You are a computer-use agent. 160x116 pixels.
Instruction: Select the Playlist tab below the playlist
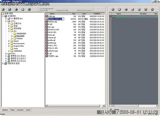tap(116, 109)
